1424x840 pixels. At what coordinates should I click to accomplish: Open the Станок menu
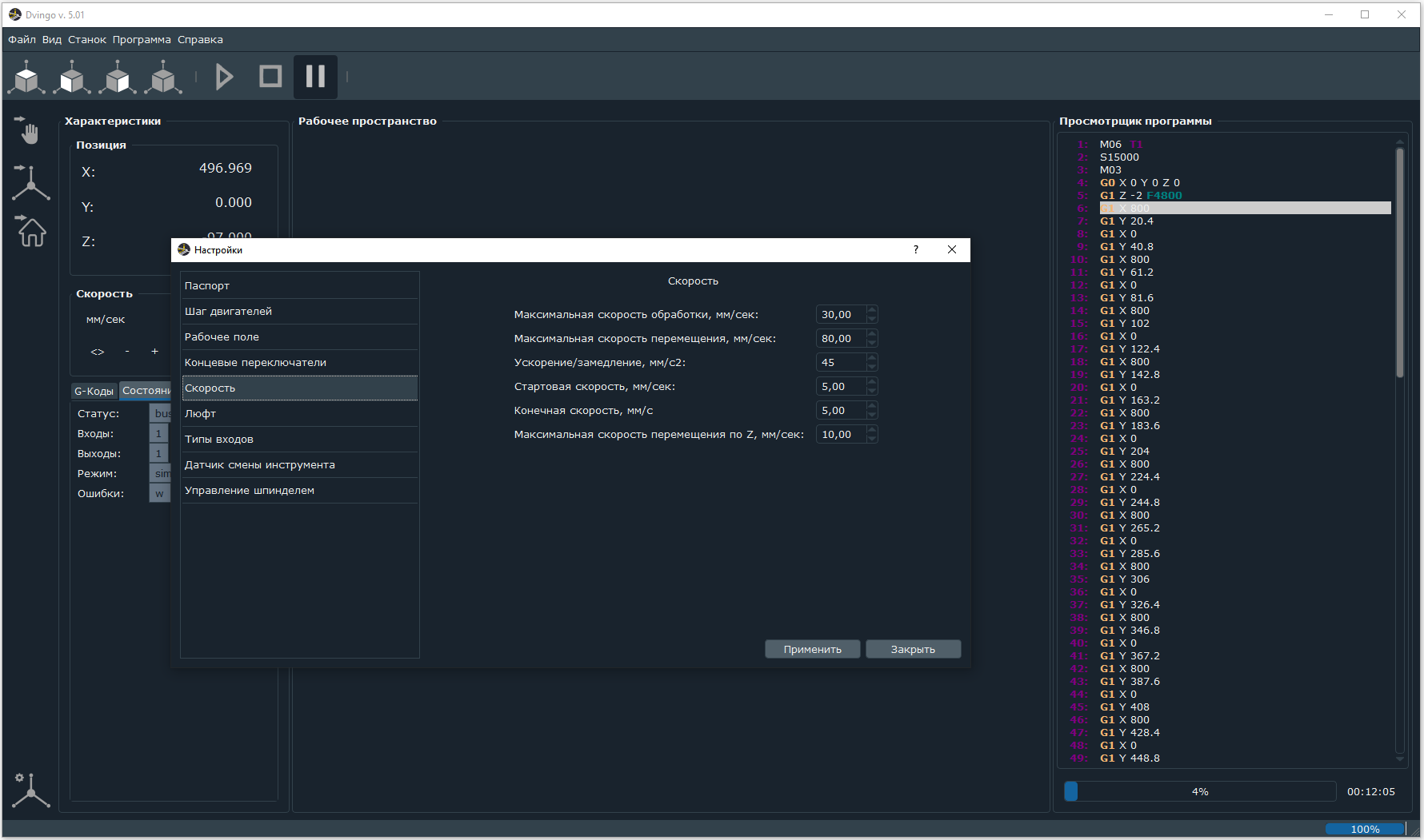(x=86, y=39)
